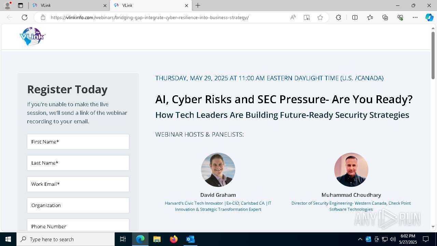This screenshot has width=437, height=246.
Task: Open Firefox from the taskbar
Action: [174, 239]
